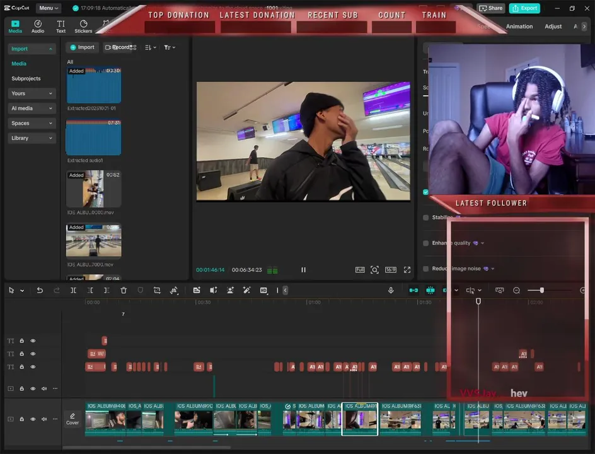Collapse the Import section in the sidebar
Image resolution: width=595 pixels, height=454 pixels.
coord(32,49)
